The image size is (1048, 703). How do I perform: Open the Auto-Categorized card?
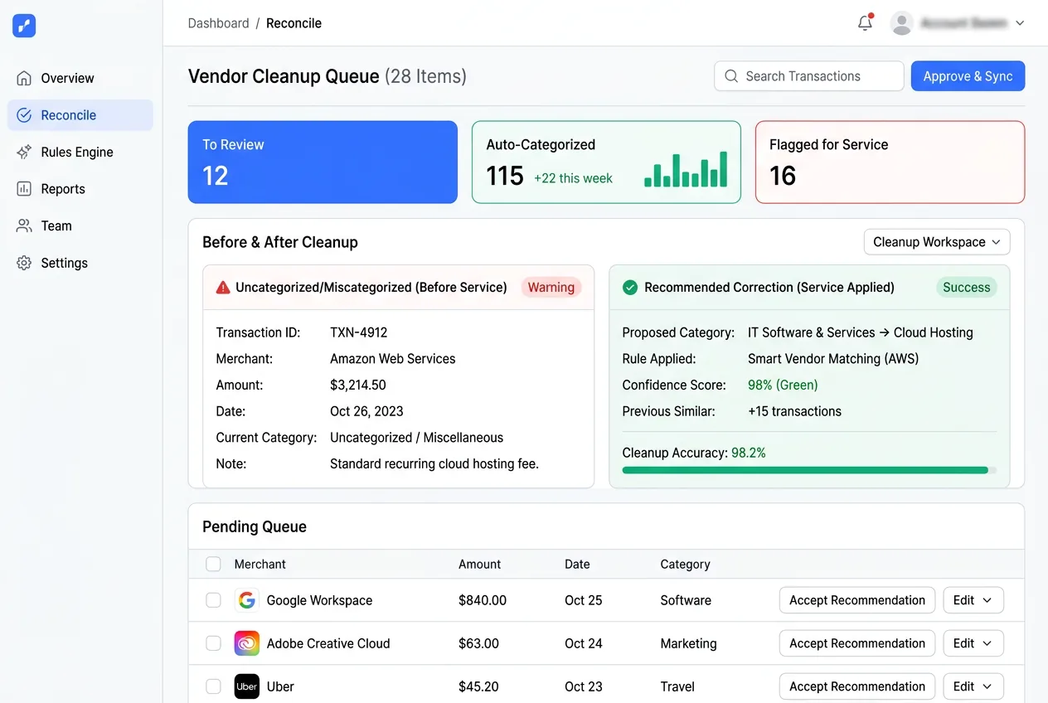tap(606, 162)
